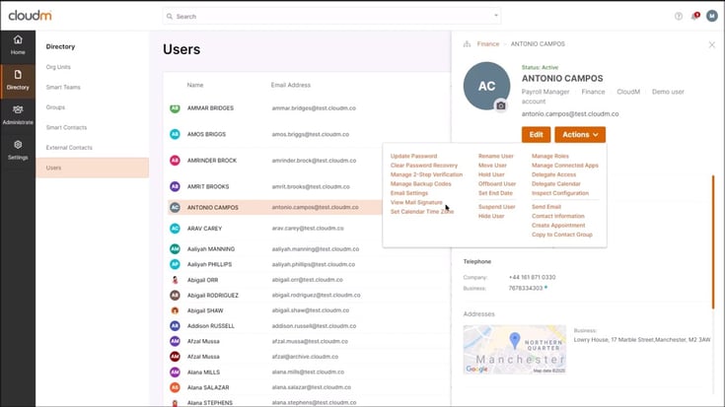The height and width of the screenshot is (407, 725).
Task: Open the Administrate sidebar section
Action: point(18,115)
